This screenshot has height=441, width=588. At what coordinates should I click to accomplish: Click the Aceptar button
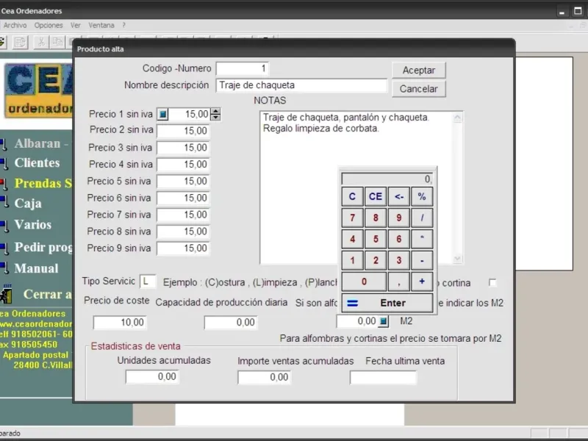point(418,70)
